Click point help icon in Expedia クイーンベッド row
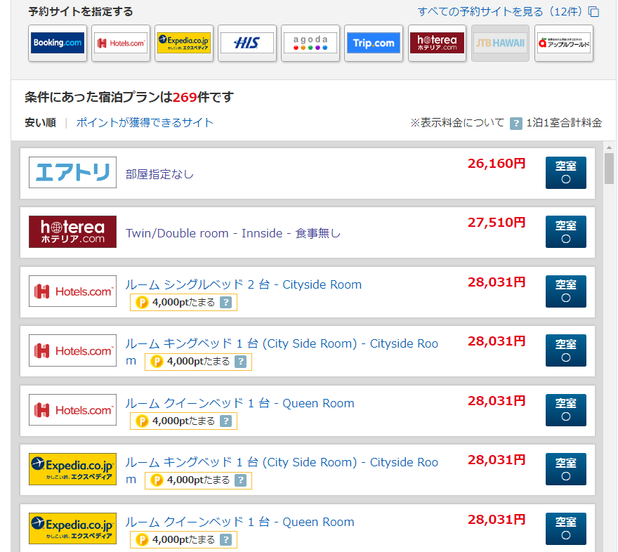 (x=225, y=540)
